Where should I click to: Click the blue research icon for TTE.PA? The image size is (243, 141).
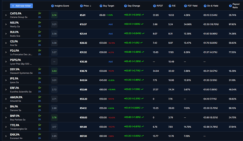[39, 129]
